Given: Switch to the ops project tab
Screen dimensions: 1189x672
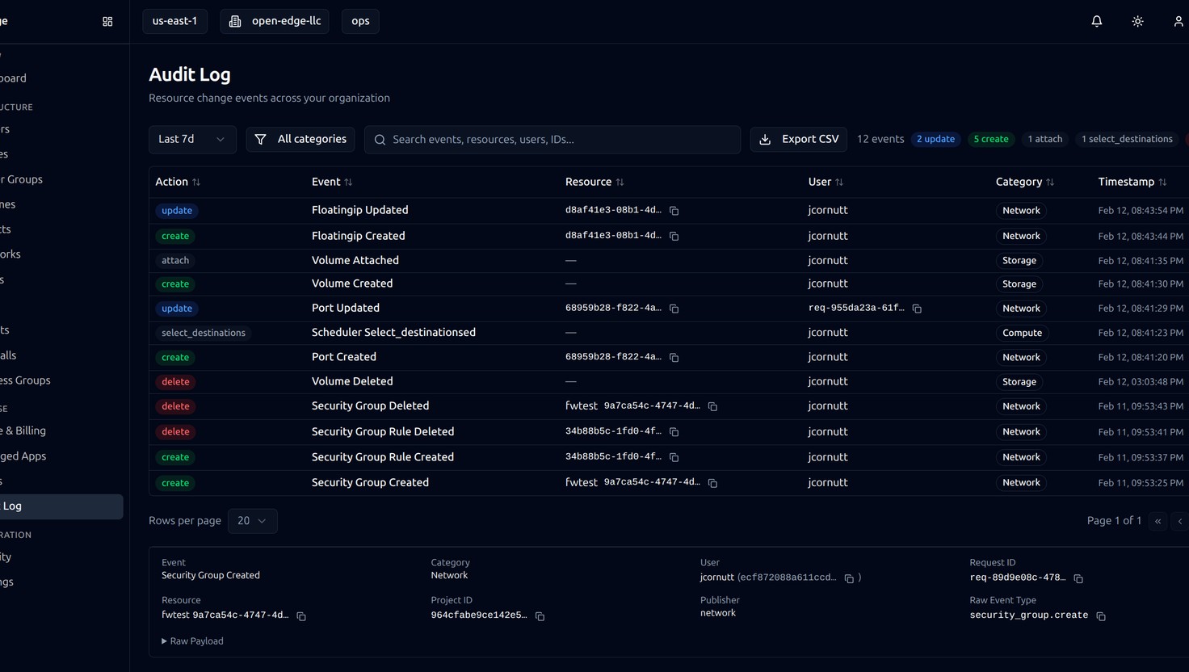Looking at the screenshot, I should coord(359,21).
